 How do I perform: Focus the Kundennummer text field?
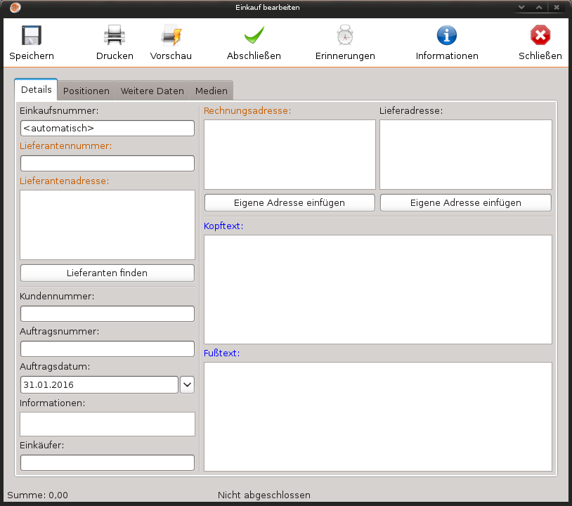[108, 314]
